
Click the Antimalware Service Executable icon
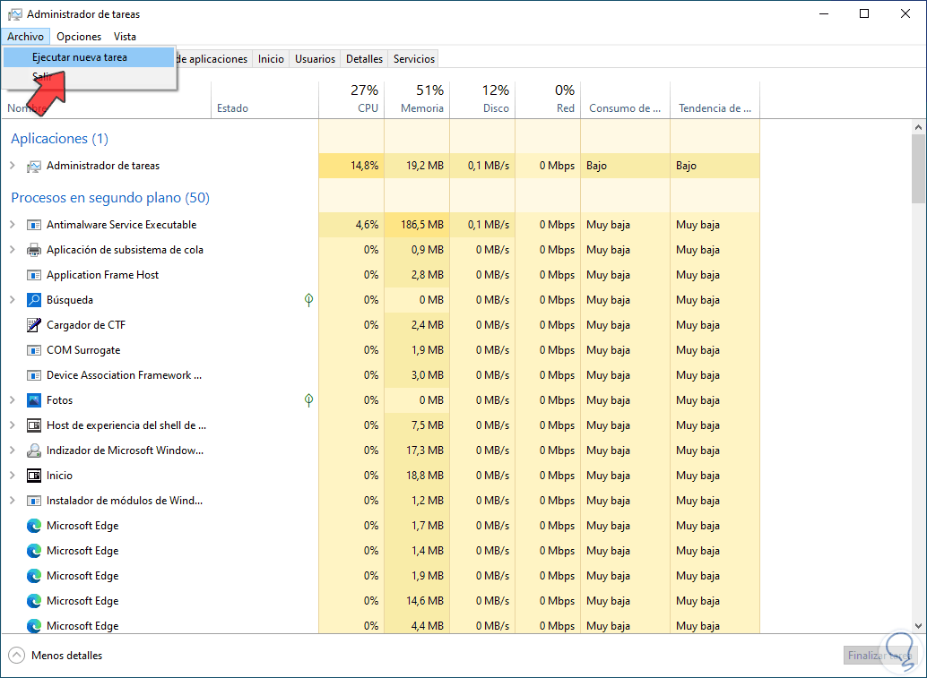click(34, 225)
